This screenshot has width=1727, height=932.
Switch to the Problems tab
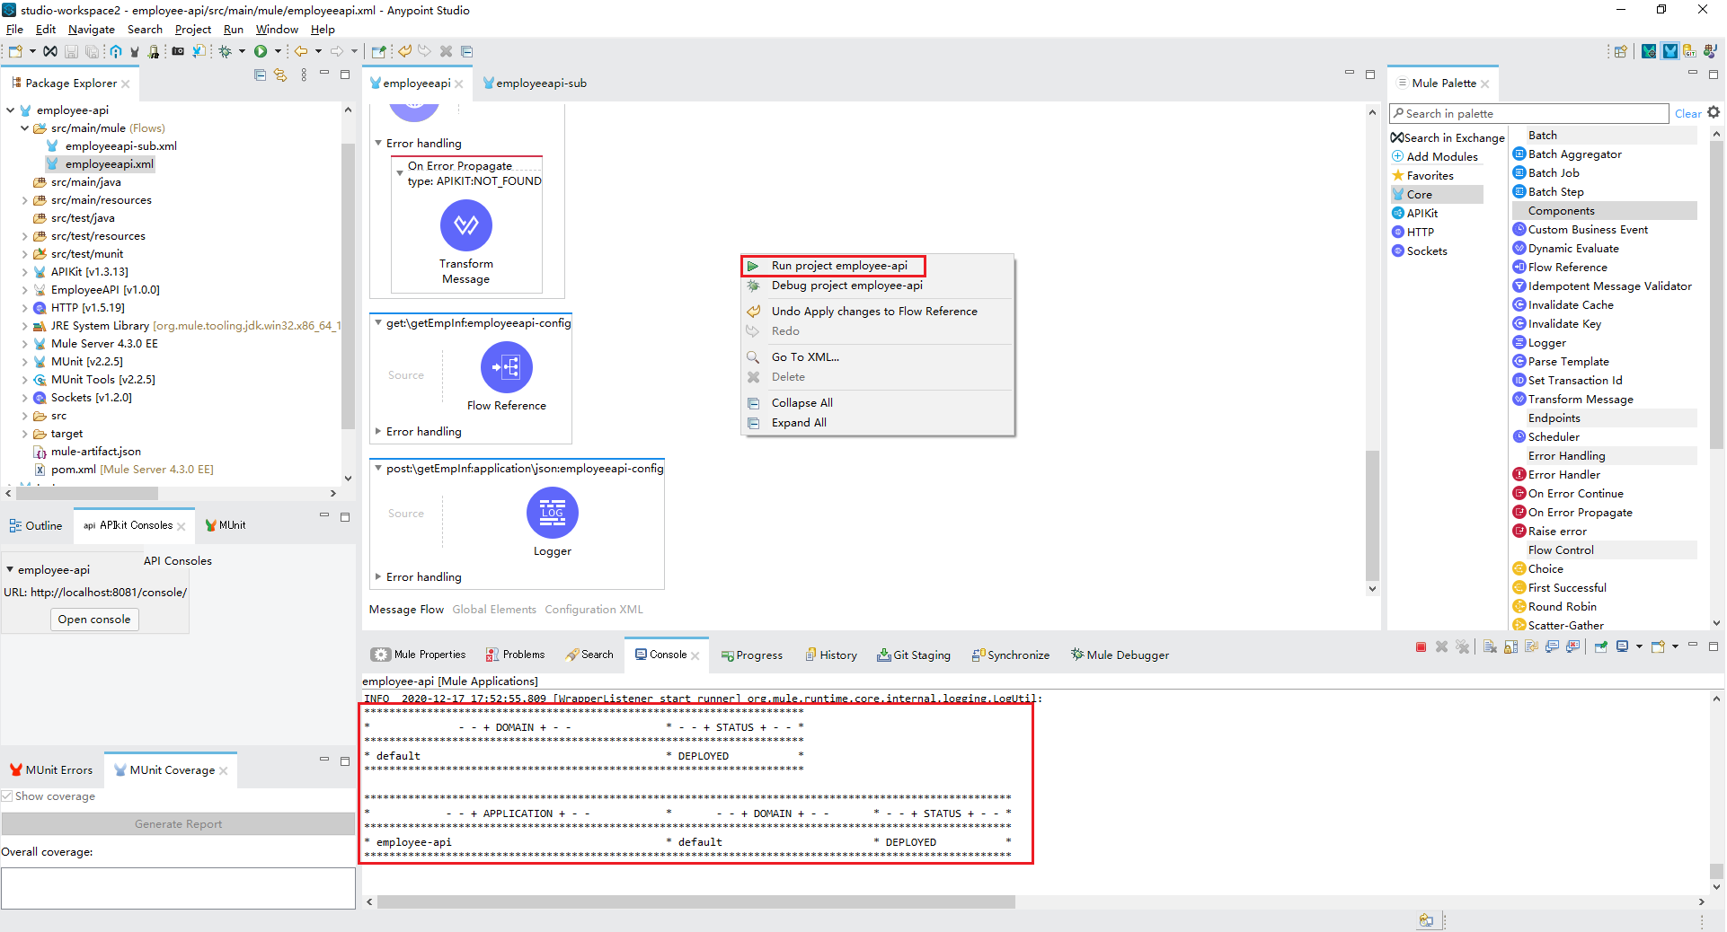tap(515, 655)
